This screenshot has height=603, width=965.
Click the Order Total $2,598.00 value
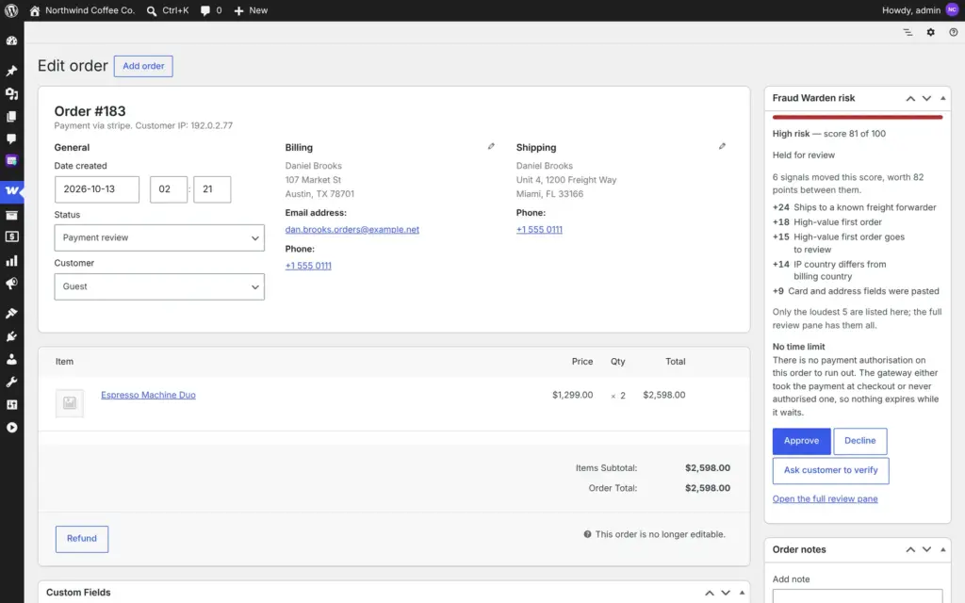[708, 489]
